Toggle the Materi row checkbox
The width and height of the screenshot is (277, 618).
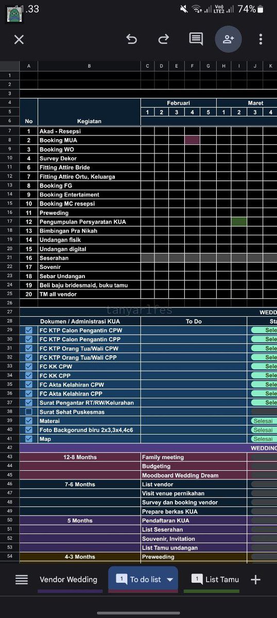[29, 421]
